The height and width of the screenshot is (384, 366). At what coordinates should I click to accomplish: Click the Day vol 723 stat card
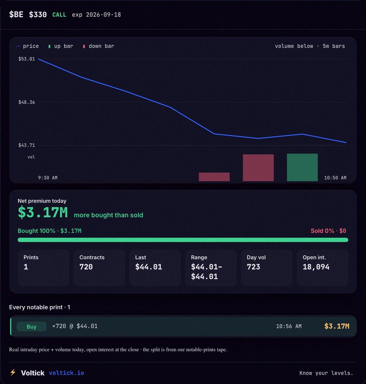point(267,268)
